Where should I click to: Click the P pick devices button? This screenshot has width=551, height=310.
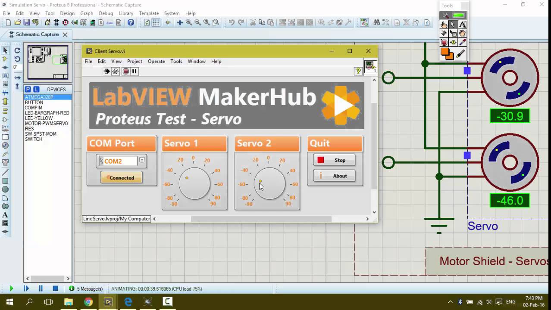click(28, 89)
